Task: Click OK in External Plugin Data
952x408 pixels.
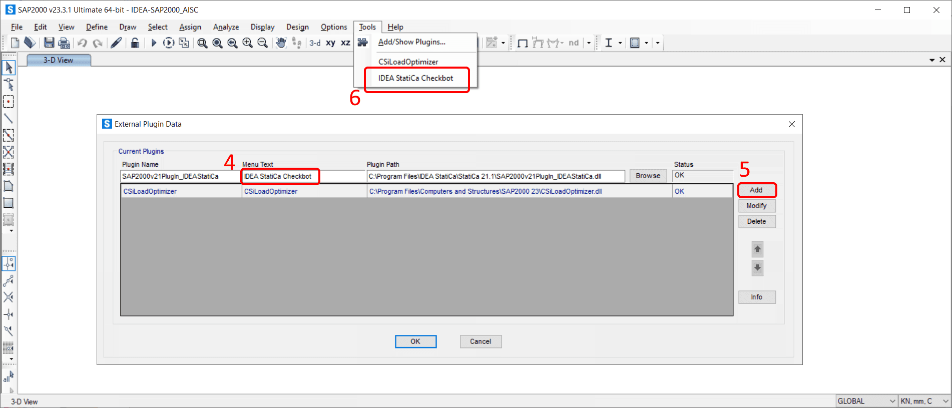Action: [415, 341]
